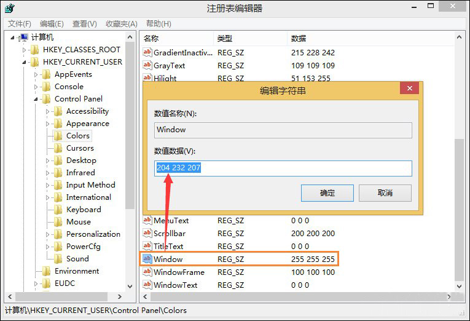Click the International folder icon

click(58, 197)
